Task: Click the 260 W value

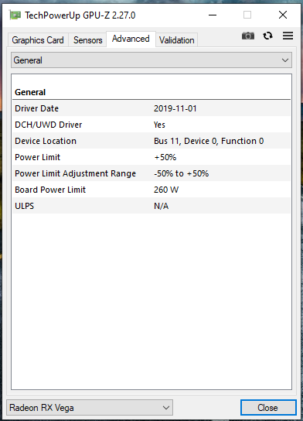Action: [166, 190]
